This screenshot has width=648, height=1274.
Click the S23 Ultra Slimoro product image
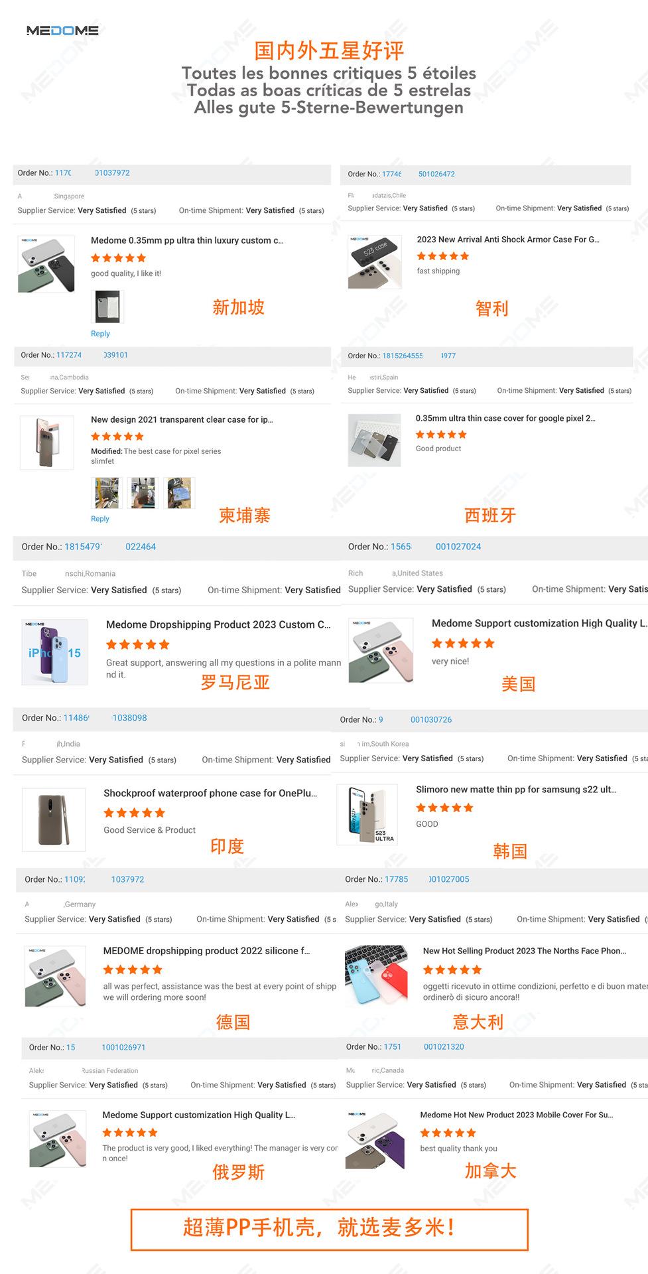(x=367, y=814)
